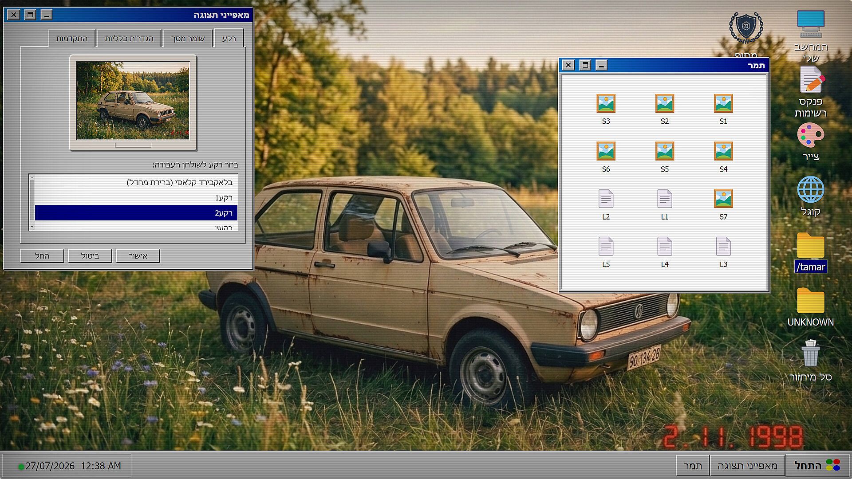Image resolution: width=852 pixels, height=479 pixels.
Task: Click the background list scroll-down arrow
Action: click(x=32, y=228)
